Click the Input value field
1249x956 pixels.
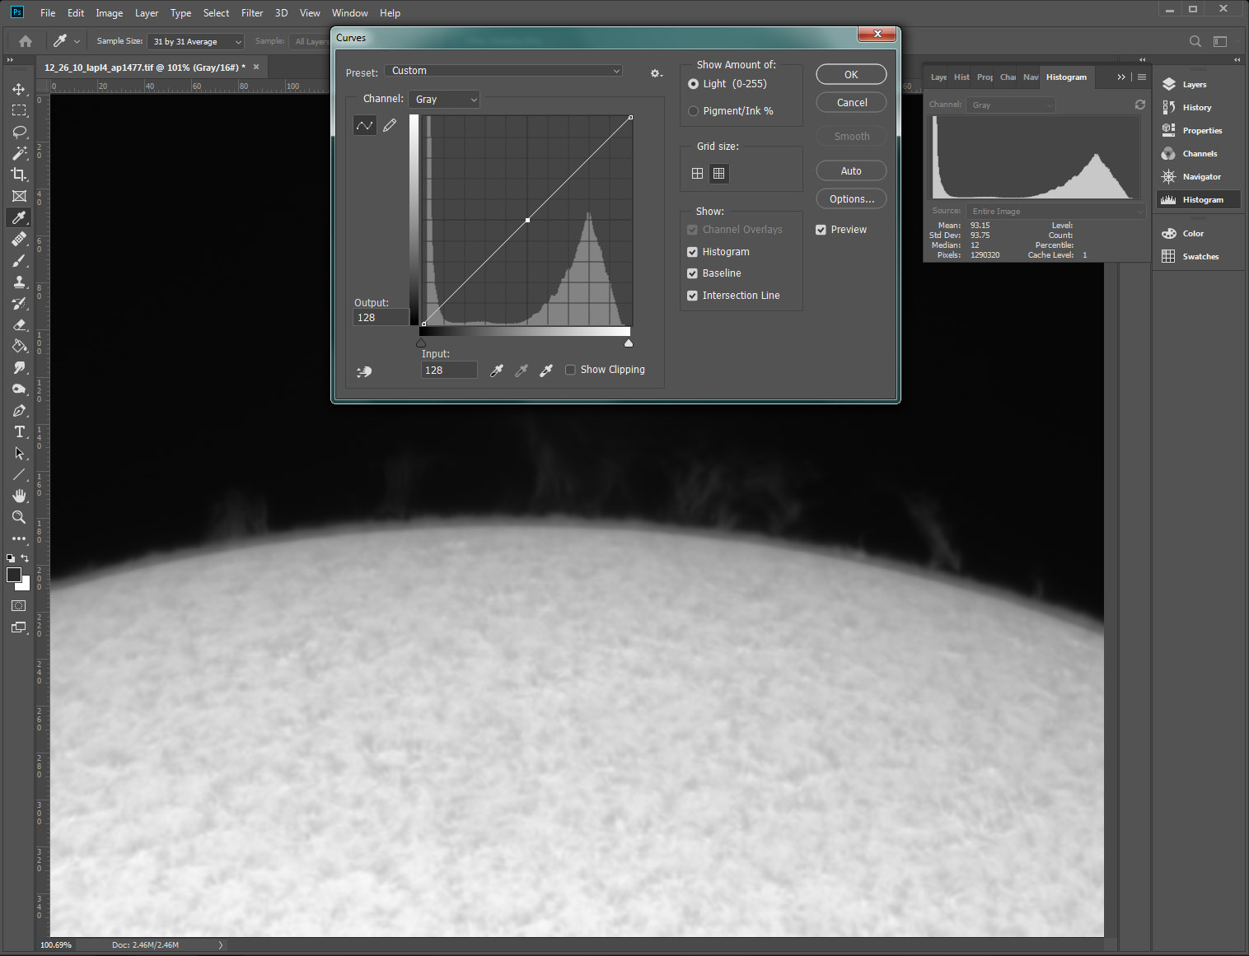[x=449, y=371]
